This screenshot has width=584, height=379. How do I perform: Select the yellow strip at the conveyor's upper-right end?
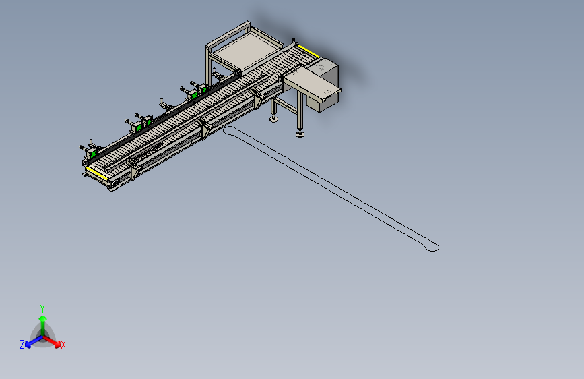(x=308, y=51)
